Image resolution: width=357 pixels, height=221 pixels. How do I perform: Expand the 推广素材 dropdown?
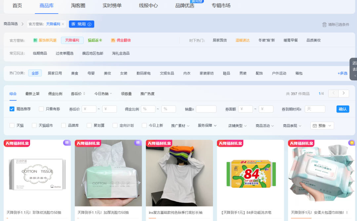pos(180,125)
